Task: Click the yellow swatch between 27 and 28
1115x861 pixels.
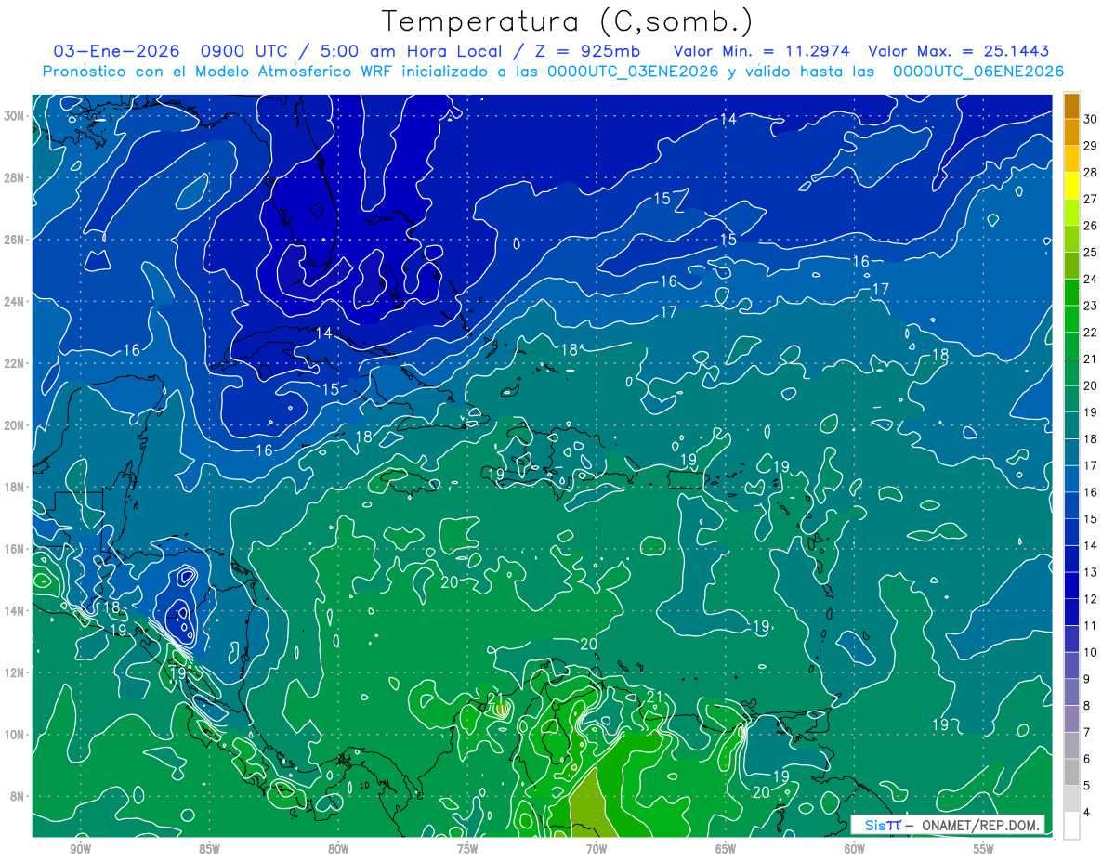Action: [x=1071, y=186]
